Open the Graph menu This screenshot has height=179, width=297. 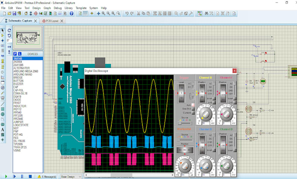[47, 8]
